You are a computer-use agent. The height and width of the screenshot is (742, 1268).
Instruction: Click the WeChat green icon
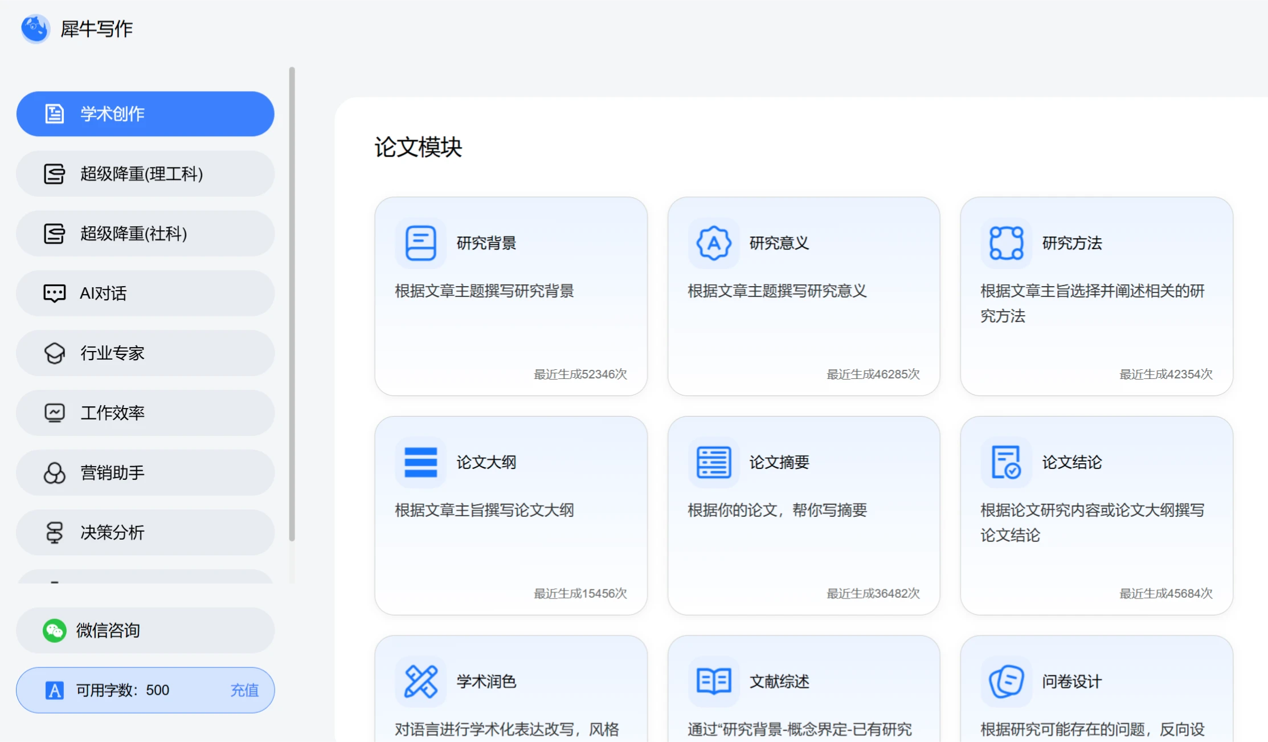pos(55,630)
